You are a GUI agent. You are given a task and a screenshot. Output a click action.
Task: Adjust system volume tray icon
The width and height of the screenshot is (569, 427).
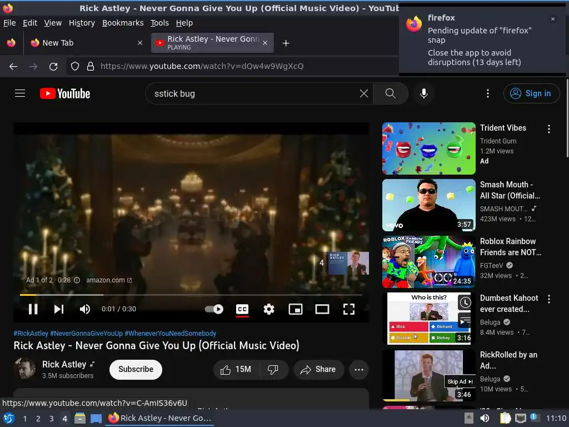[485, 419]
